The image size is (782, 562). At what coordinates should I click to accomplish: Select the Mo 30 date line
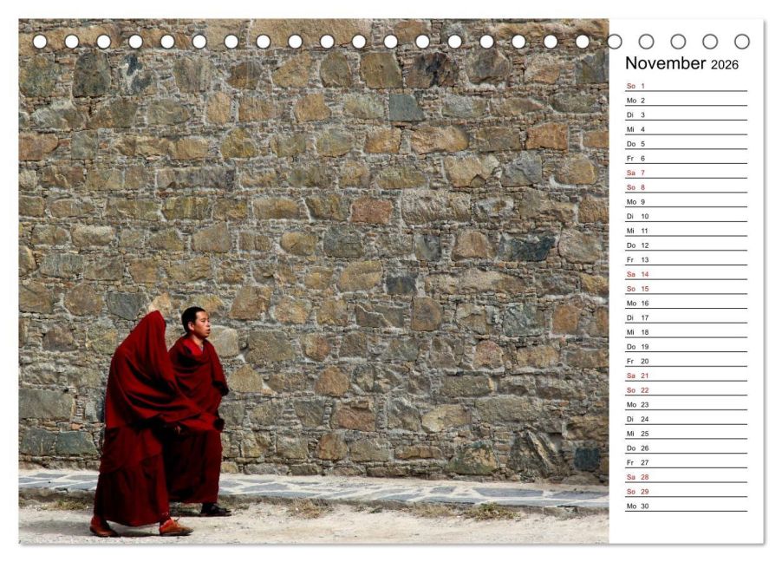click(x=687, y=506)
